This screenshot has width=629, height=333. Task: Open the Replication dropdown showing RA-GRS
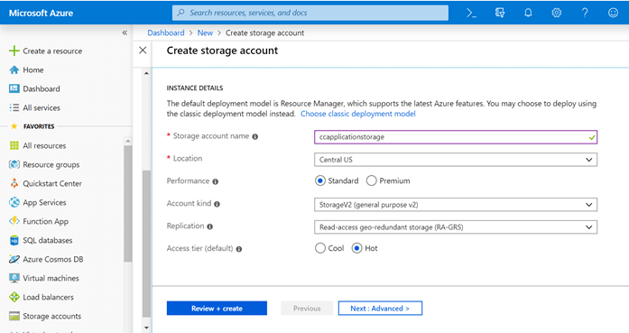(456, 227)
